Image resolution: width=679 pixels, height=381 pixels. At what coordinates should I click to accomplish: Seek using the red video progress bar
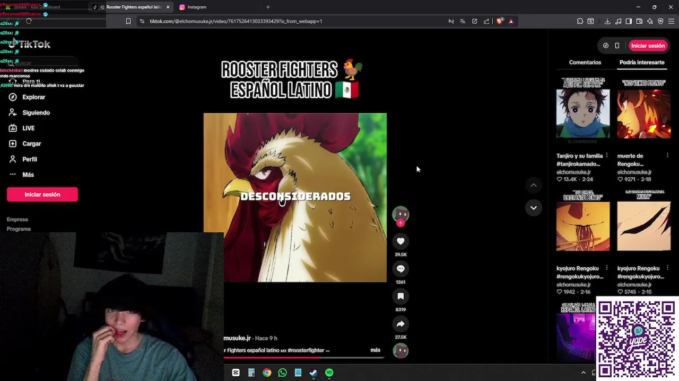tap(303, 358)
